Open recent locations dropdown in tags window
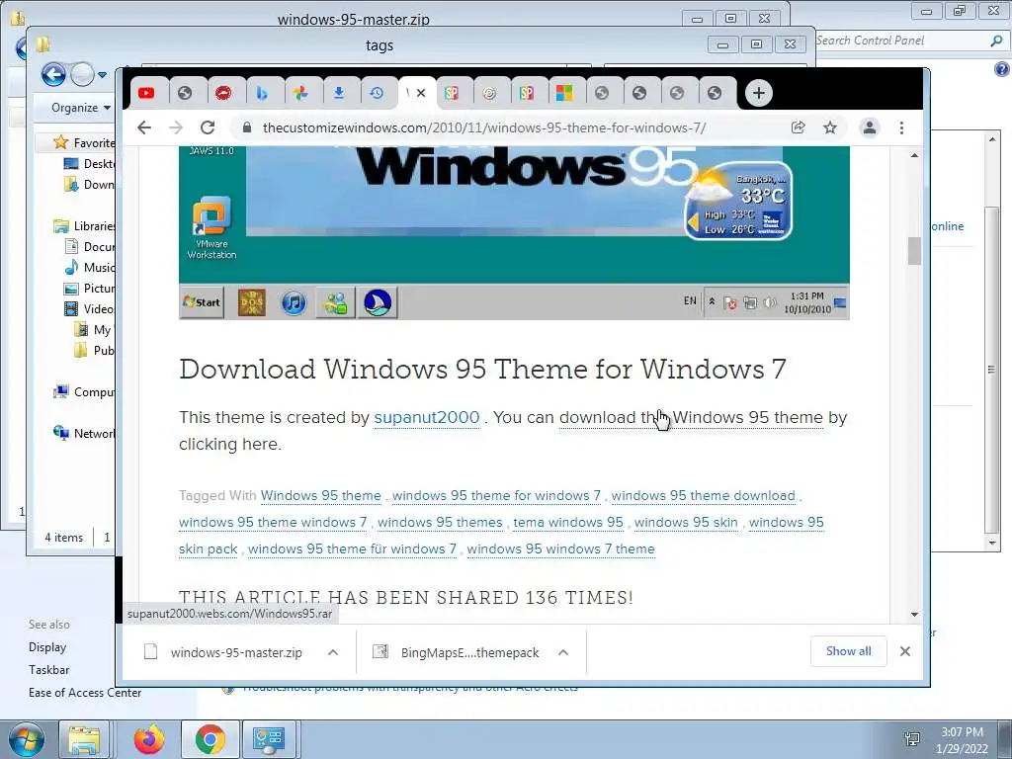 tap(102, 75)
